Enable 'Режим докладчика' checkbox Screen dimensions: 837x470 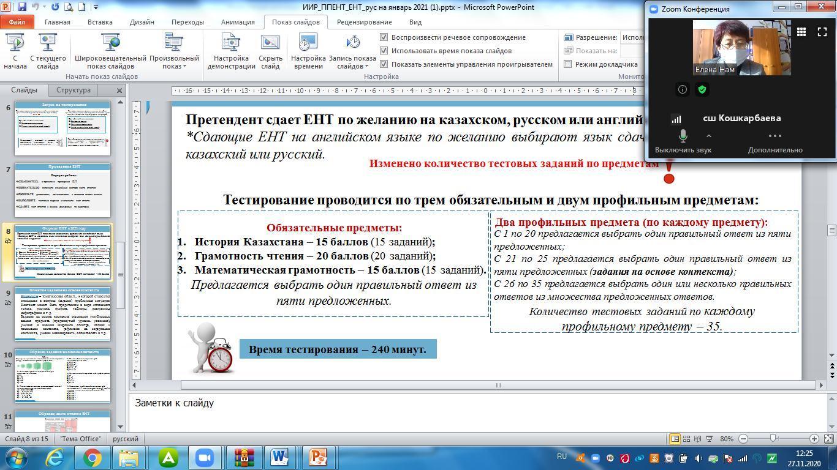568,64
